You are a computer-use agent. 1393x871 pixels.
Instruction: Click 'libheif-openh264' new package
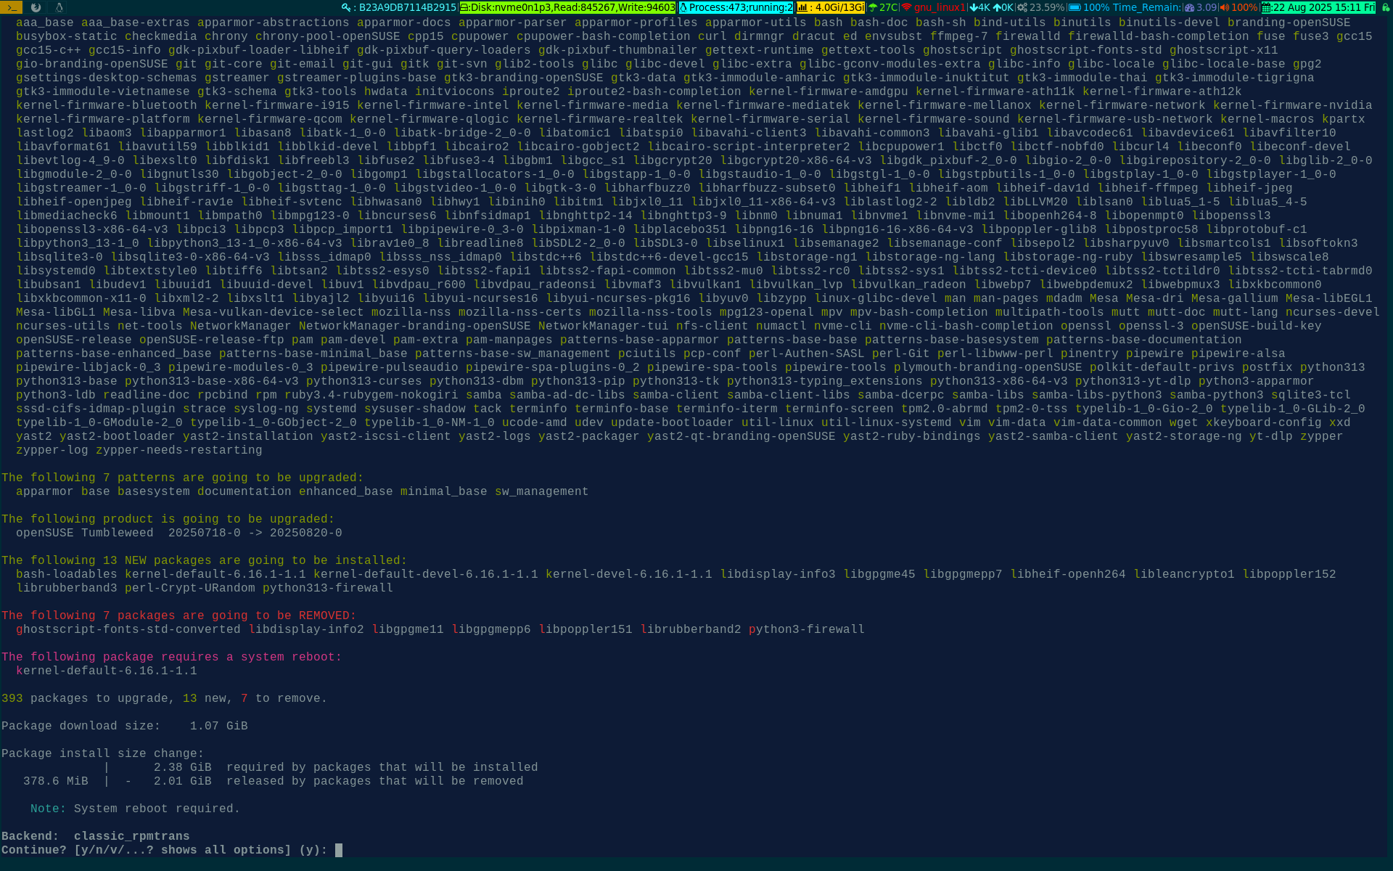click(x=1068, y=574)
